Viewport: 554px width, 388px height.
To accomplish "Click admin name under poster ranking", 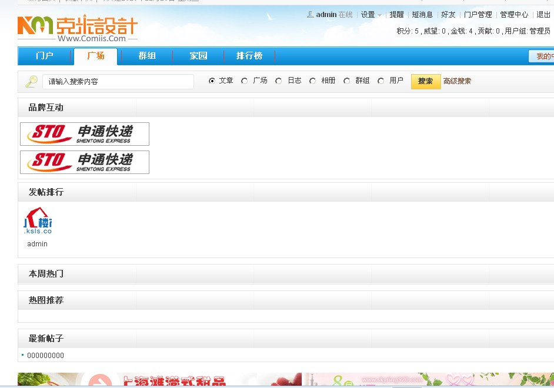I will click(x=38, y=244).
